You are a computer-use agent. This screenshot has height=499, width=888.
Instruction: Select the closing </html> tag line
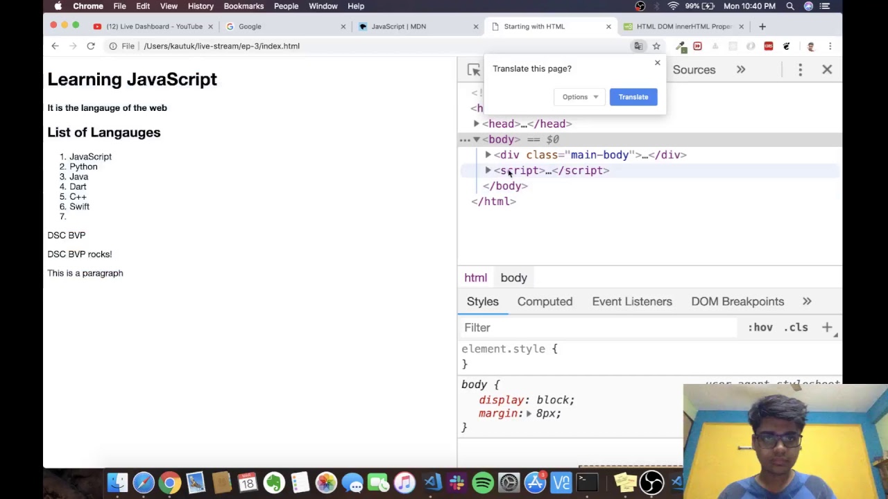pos(494,202)
